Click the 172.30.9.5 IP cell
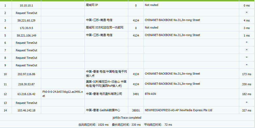The width and height of the screenshot is (255, 128). tap(26, 28)
